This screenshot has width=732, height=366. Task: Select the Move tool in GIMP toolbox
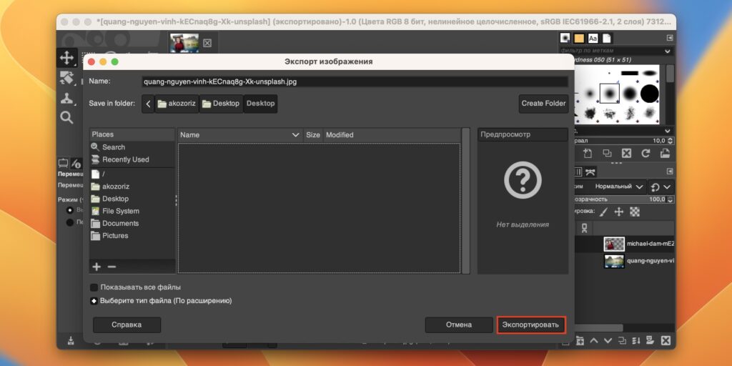coord(67,58)
